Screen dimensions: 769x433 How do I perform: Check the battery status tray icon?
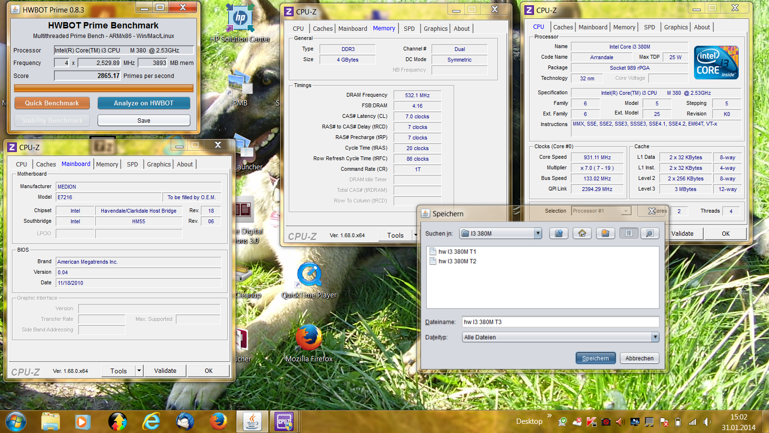[678, 422]
